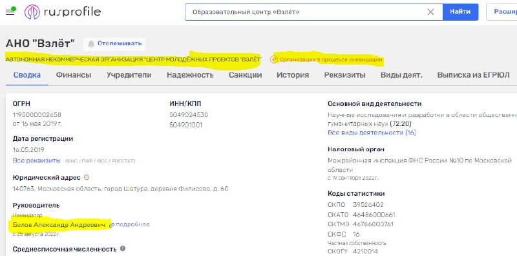Click the ОКПО code 39526402
This screenshot has height=256, width=517.
[x=368, y=205]
